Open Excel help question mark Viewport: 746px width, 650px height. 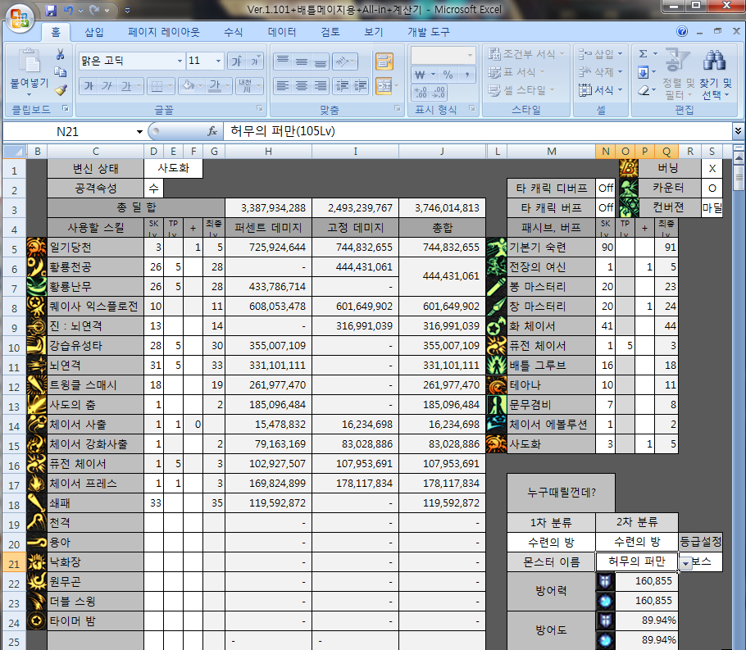[x=681, y=32]
